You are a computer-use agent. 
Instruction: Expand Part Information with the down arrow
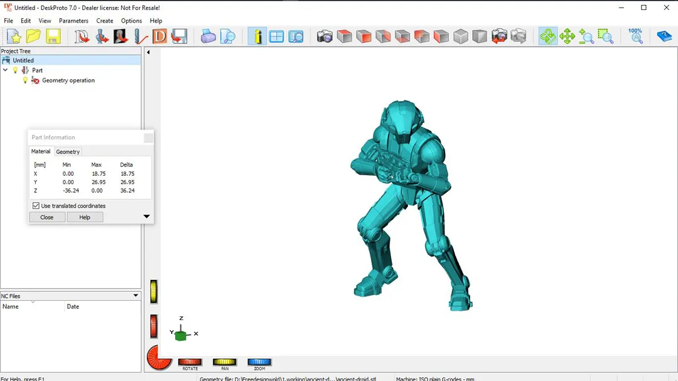(x=146, y=216)
